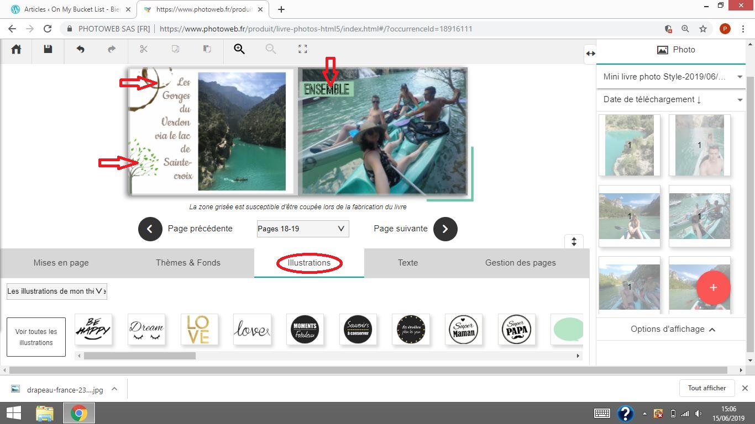This screenshot has height=424, width=755.
Task: Expand the Date de téléchargement sort dropdown
Action: 672,100
